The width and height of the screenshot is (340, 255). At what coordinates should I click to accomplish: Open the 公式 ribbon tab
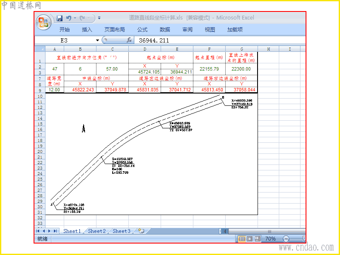pos(142,29)
